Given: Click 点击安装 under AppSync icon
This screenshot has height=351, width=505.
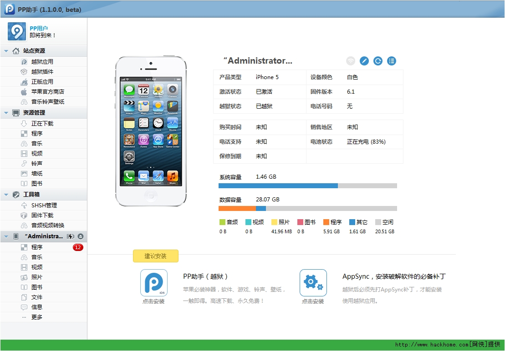Looking at the screenshot, I should [x=313, y=301].
